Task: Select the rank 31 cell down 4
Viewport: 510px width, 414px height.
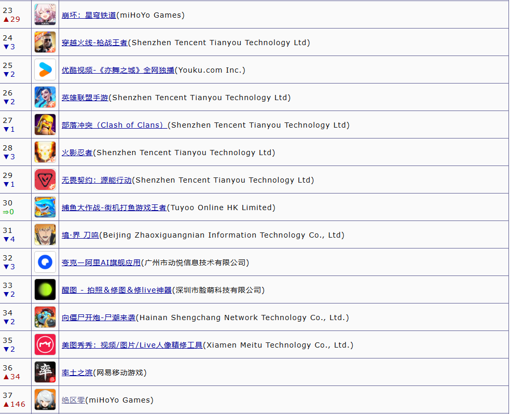Action: pos(16,234)
